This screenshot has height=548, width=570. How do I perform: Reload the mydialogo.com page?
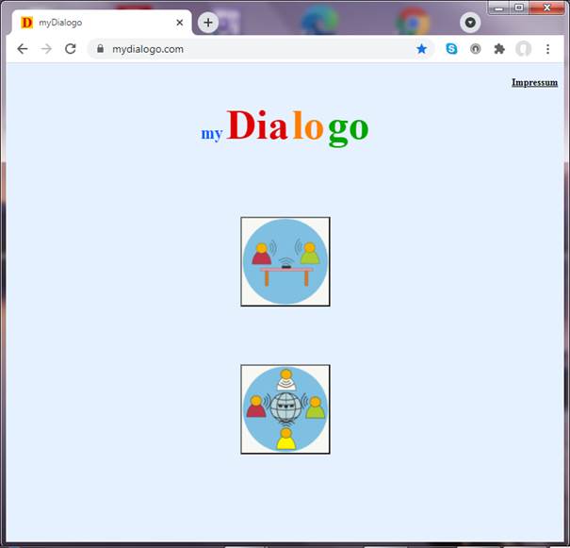click(70, 49)
